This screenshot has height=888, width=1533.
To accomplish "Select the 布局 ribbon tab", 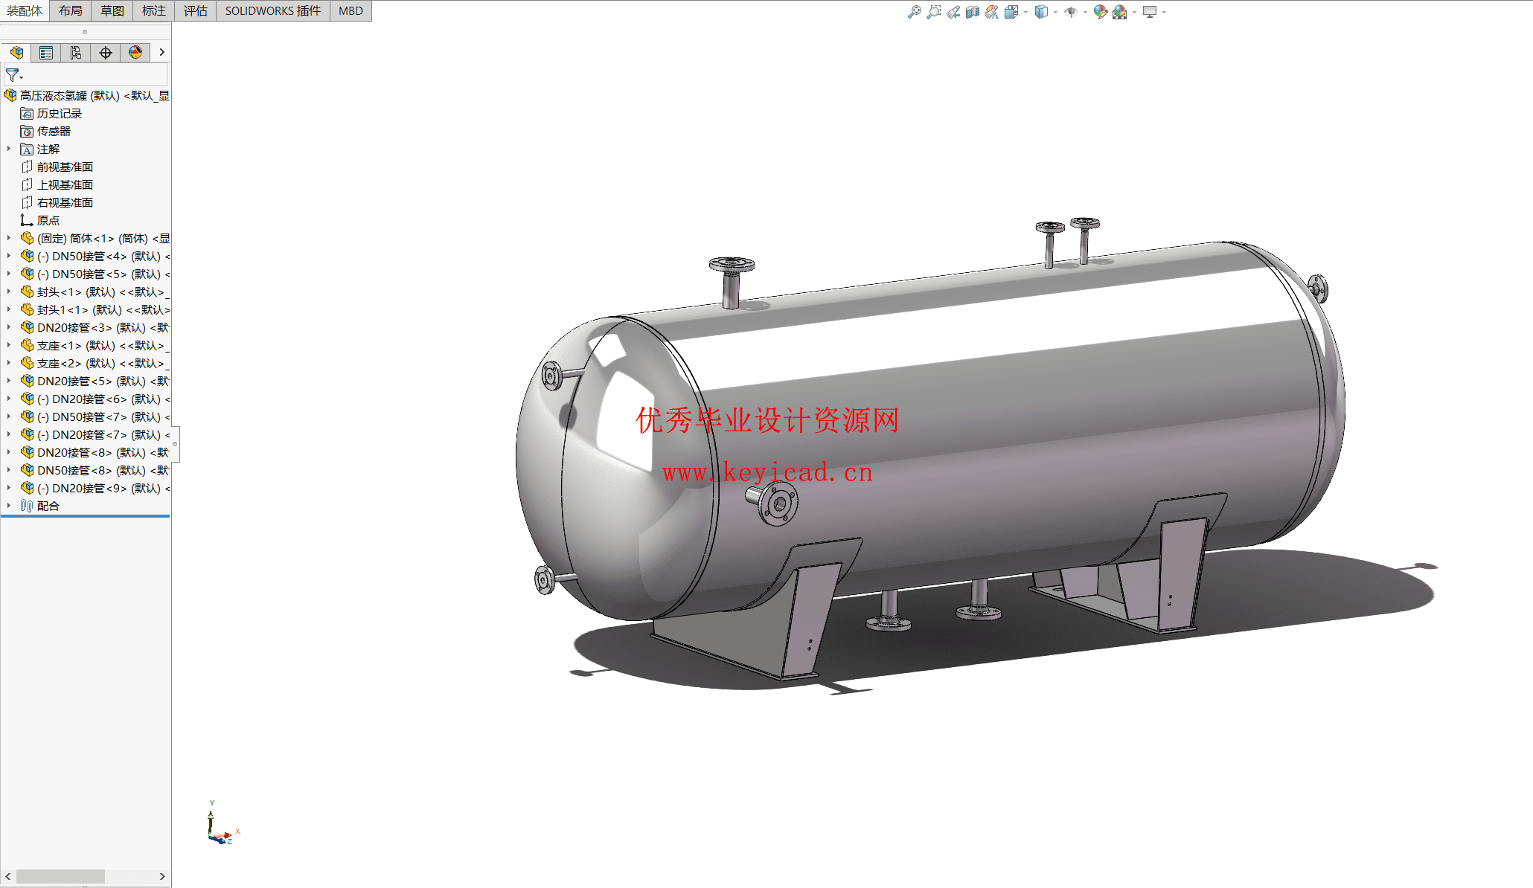I will (x=71, y=11).
